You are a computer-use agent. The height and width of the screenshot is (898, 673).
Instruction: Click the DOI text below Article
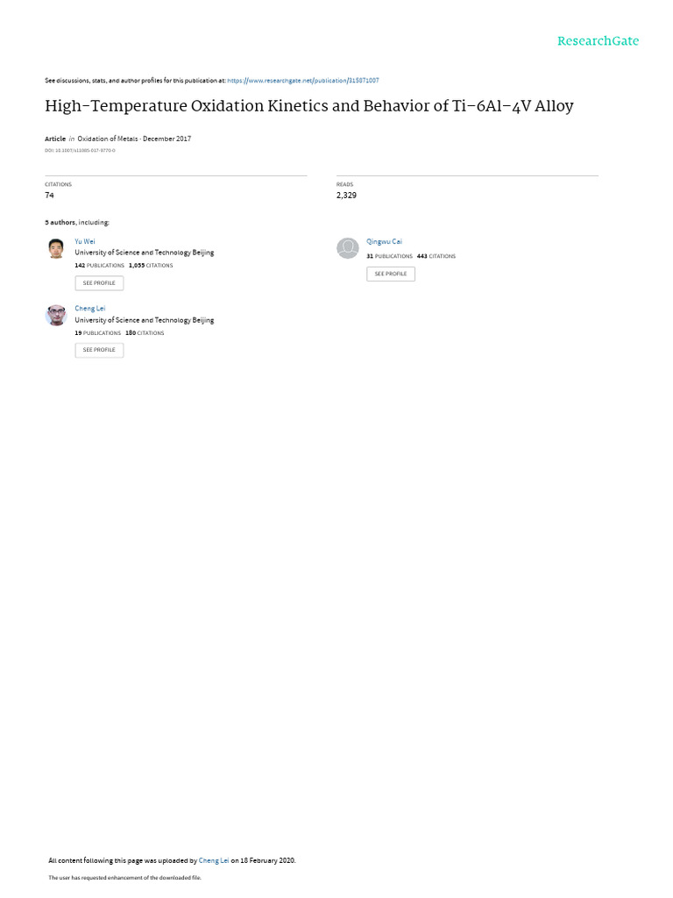tap(80, 151)
